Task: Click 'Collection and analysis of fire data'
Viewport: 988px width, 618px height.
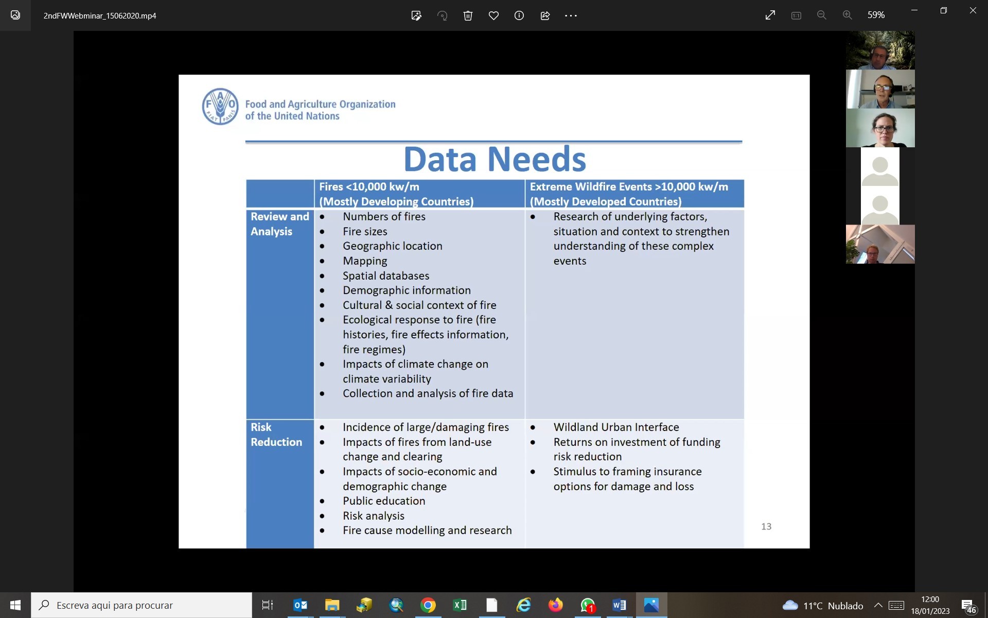Action: point(428,393)
